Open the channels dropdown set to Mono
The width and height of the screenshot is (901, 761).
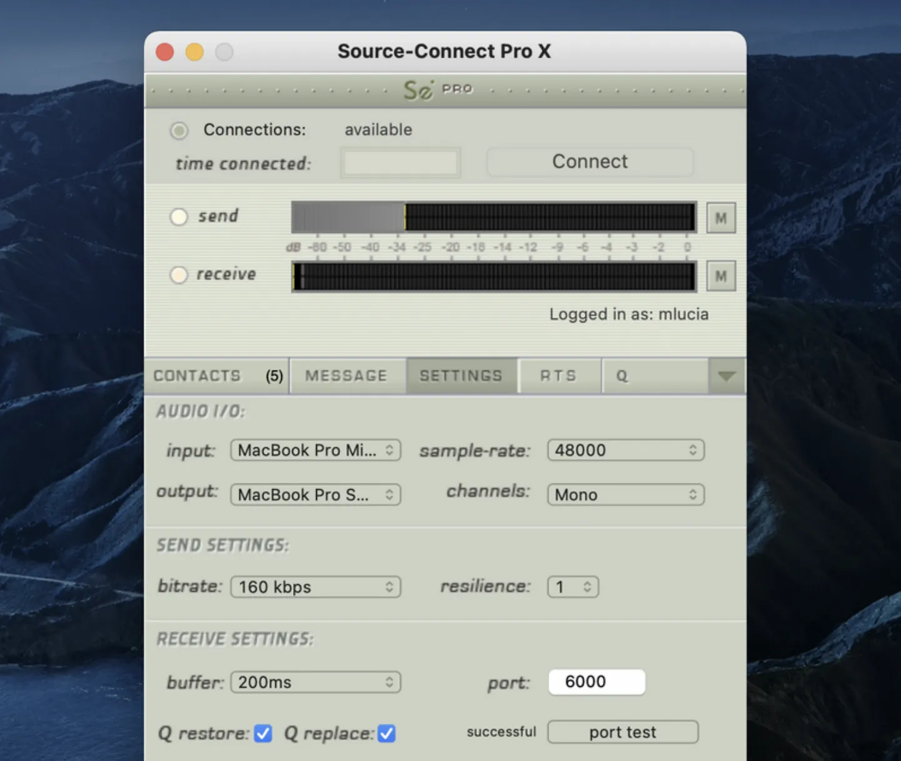pyautogui.click(x=626, y=495)
